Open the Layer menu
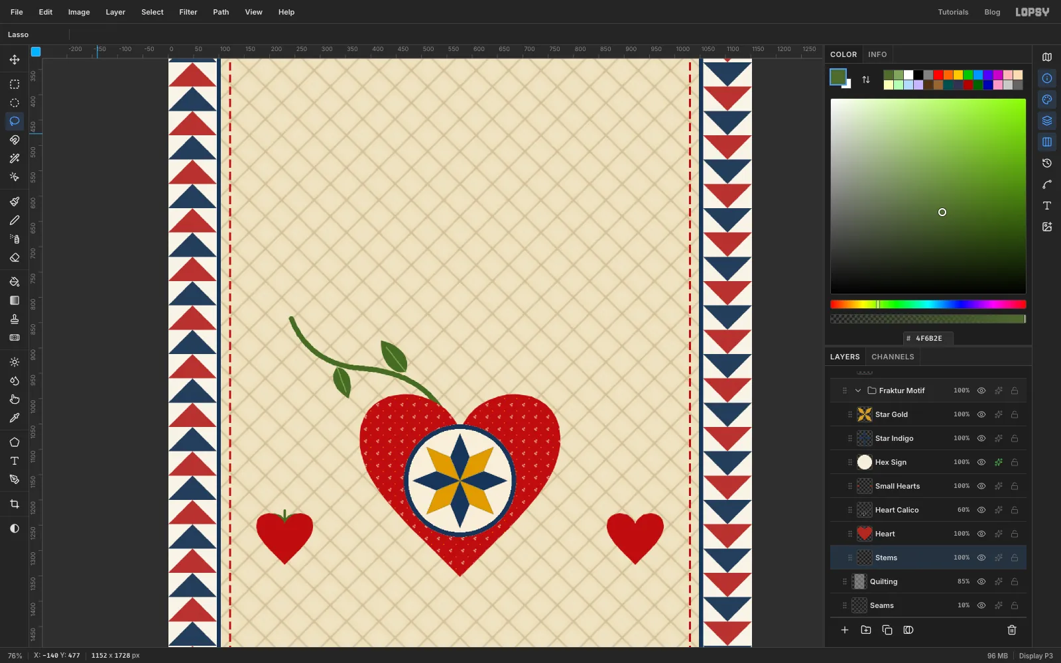Screen dimensions: 1061x663 tap(115, 12)
